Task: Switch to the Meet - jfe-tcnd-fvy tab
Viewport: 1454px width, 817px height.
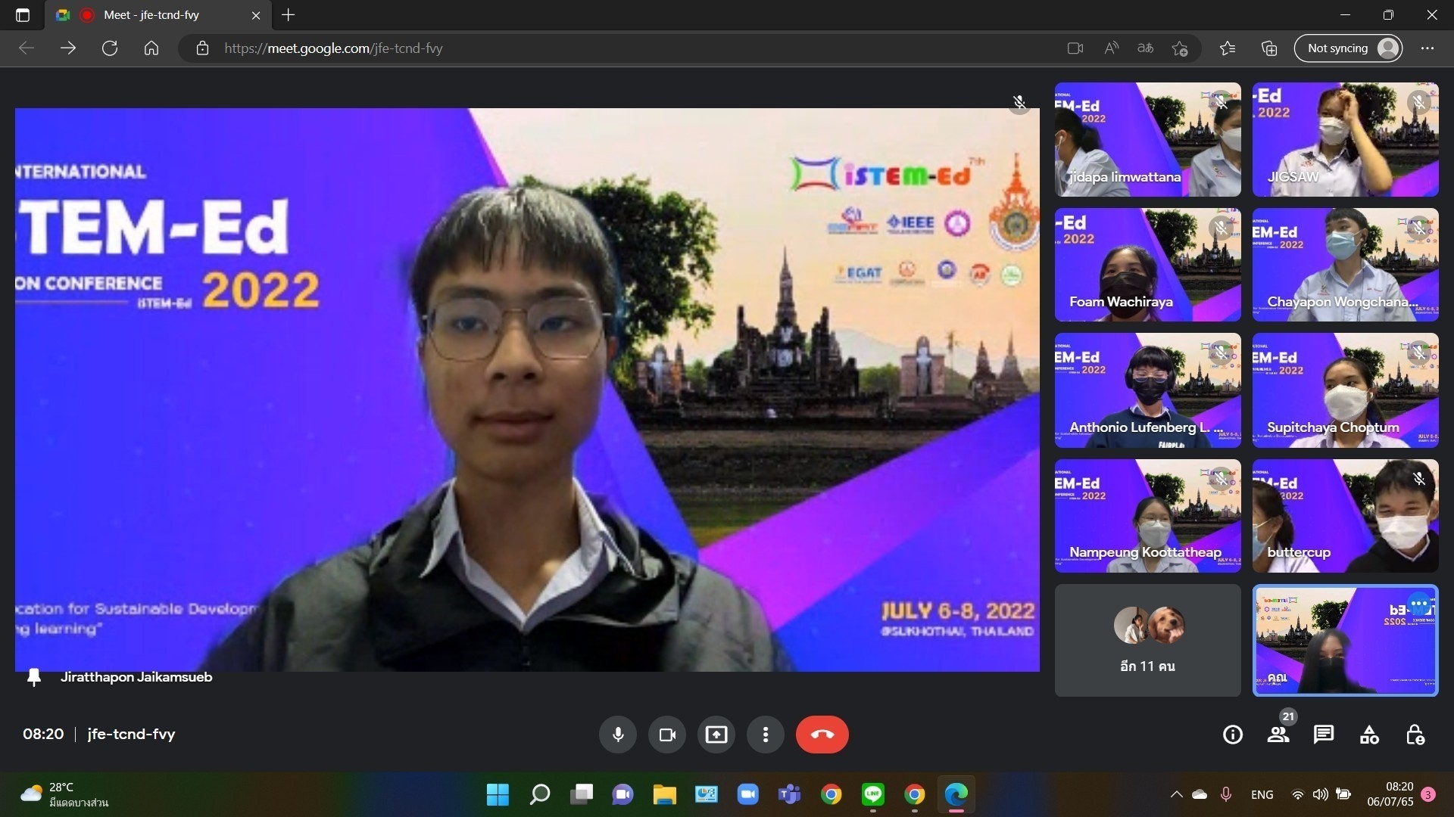Action: click(x=157, y=15)
